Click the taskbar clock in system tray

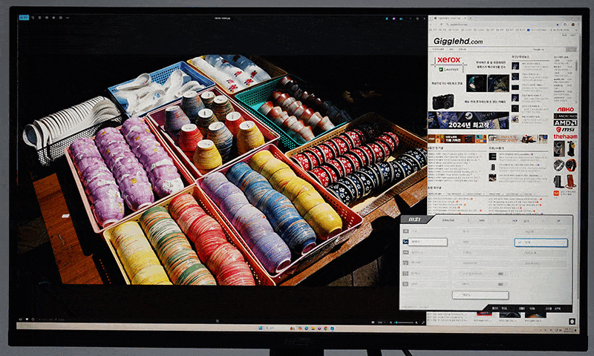click(568, 330)
